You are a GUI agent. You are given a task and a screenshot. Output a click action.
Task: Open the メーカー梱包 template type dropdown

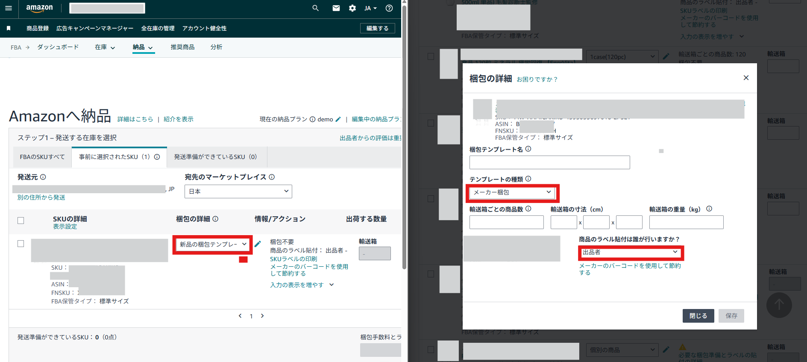pos(512,193)
